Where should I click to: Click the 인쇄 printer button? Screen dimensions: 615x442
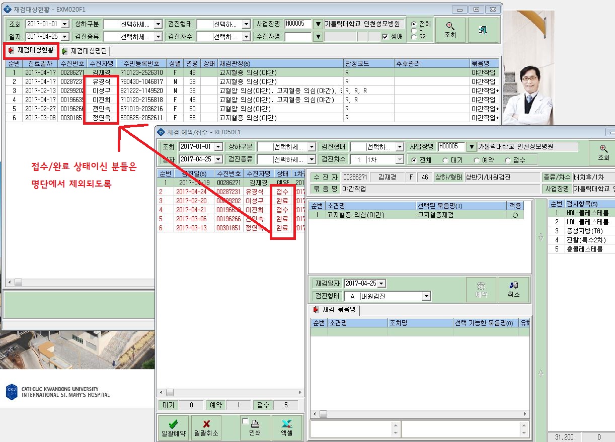pyautogui.click(x=255, y=428)
